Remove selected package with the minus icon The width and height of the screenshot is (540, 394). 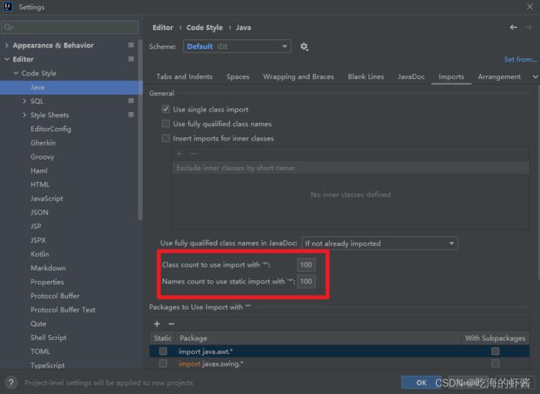[x=171, y=323]
